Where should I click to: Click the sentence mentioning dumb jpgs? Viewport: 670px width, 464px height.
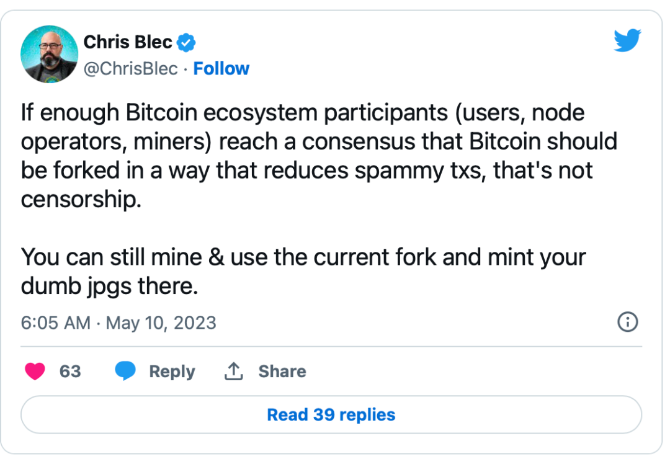tap(303, 271)
